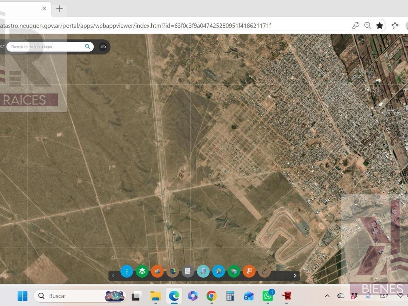Open the blue globe with cursor widget
This screenshot has height=306, width=408.
point(218,271)
